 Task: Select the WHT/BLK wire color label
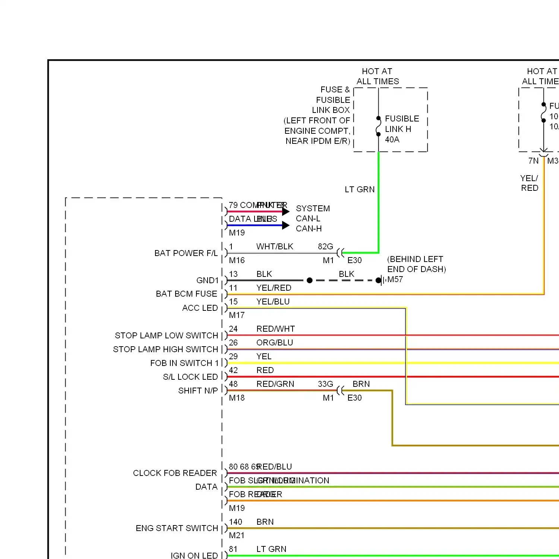(275, 246)
